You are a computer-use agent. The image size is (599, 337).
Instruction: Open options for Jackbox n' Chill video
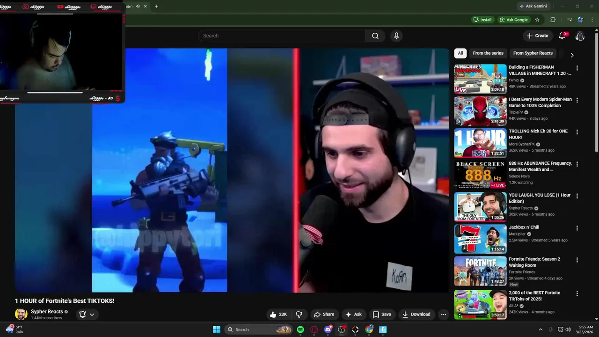(x=577, y=228)
